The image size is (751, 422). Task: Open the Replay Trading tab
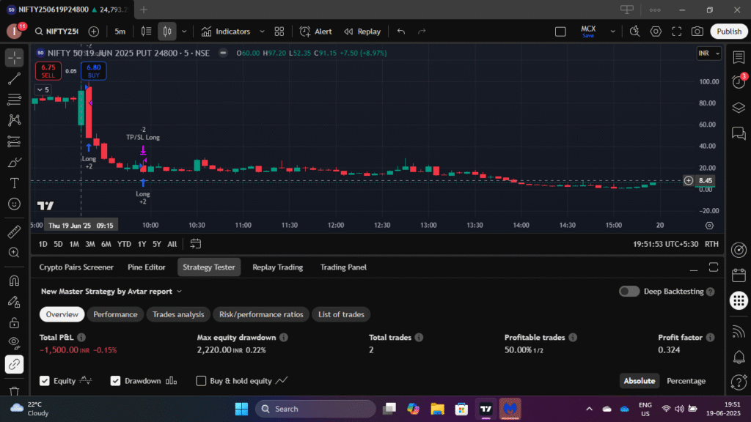[x=278, y=267]
